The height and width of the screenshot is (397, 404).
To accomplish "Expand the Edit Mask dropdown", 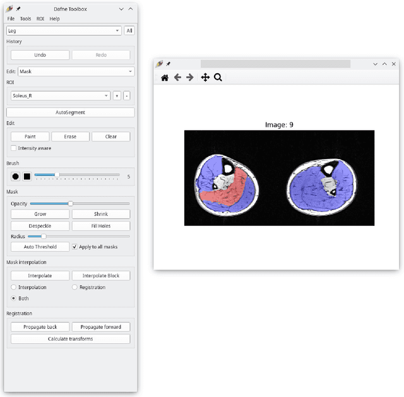I will pos(76,71).
